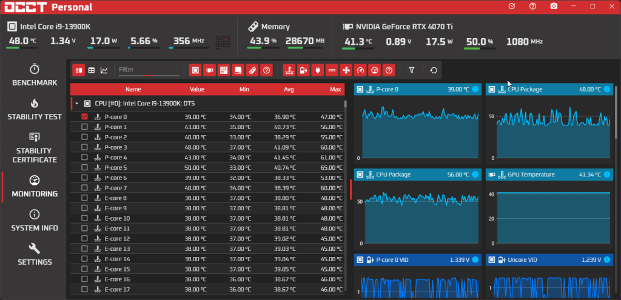Image resolution: width=621 pixels, height=300 pixels.
Task: Click the funnel filter icon
Action: (412, 70)
